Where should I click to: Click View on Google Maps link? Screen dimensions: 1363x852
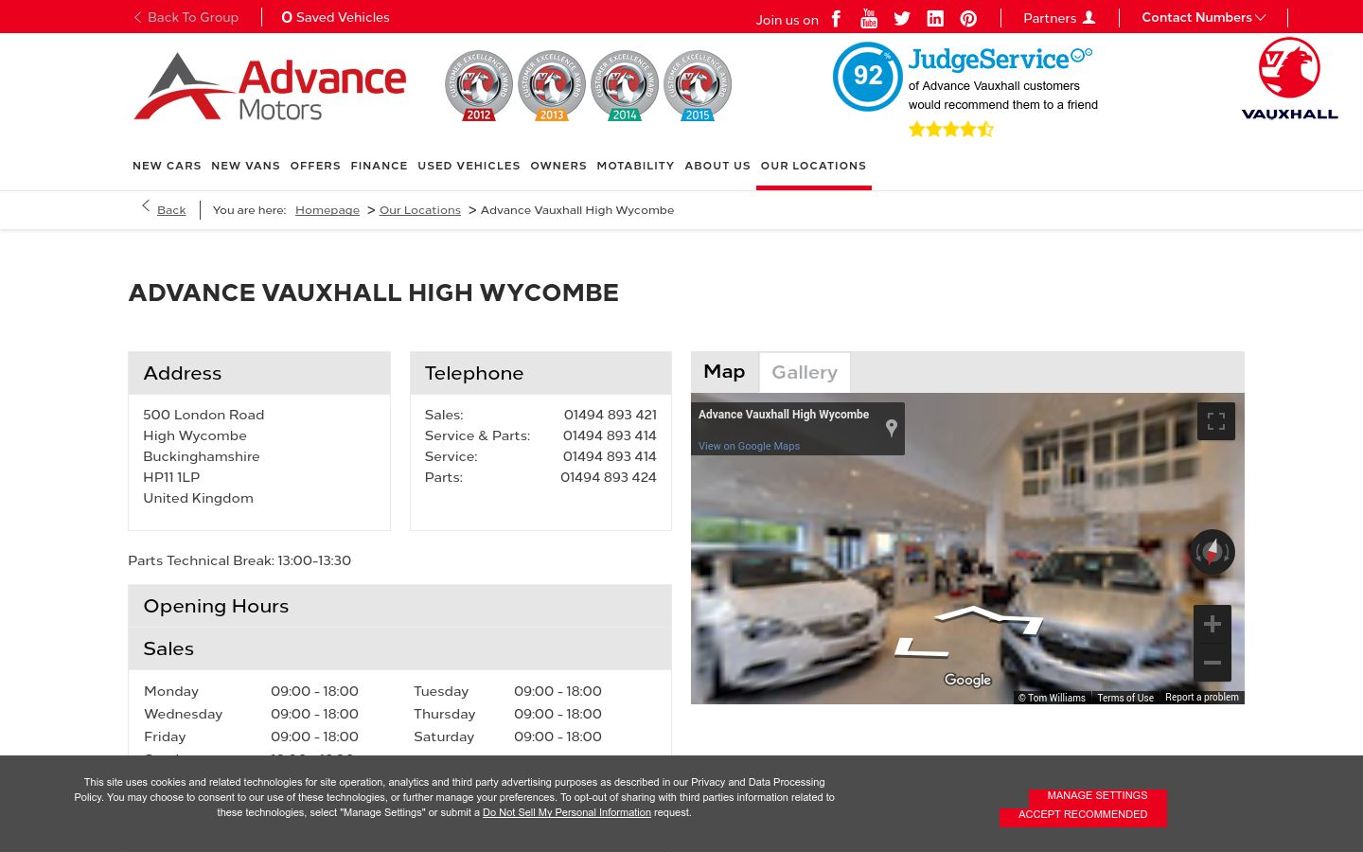pos(749,446)
